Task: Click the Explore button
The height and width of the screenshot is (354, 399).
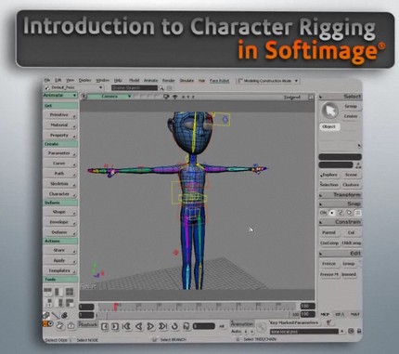Action: click(328, 175)
